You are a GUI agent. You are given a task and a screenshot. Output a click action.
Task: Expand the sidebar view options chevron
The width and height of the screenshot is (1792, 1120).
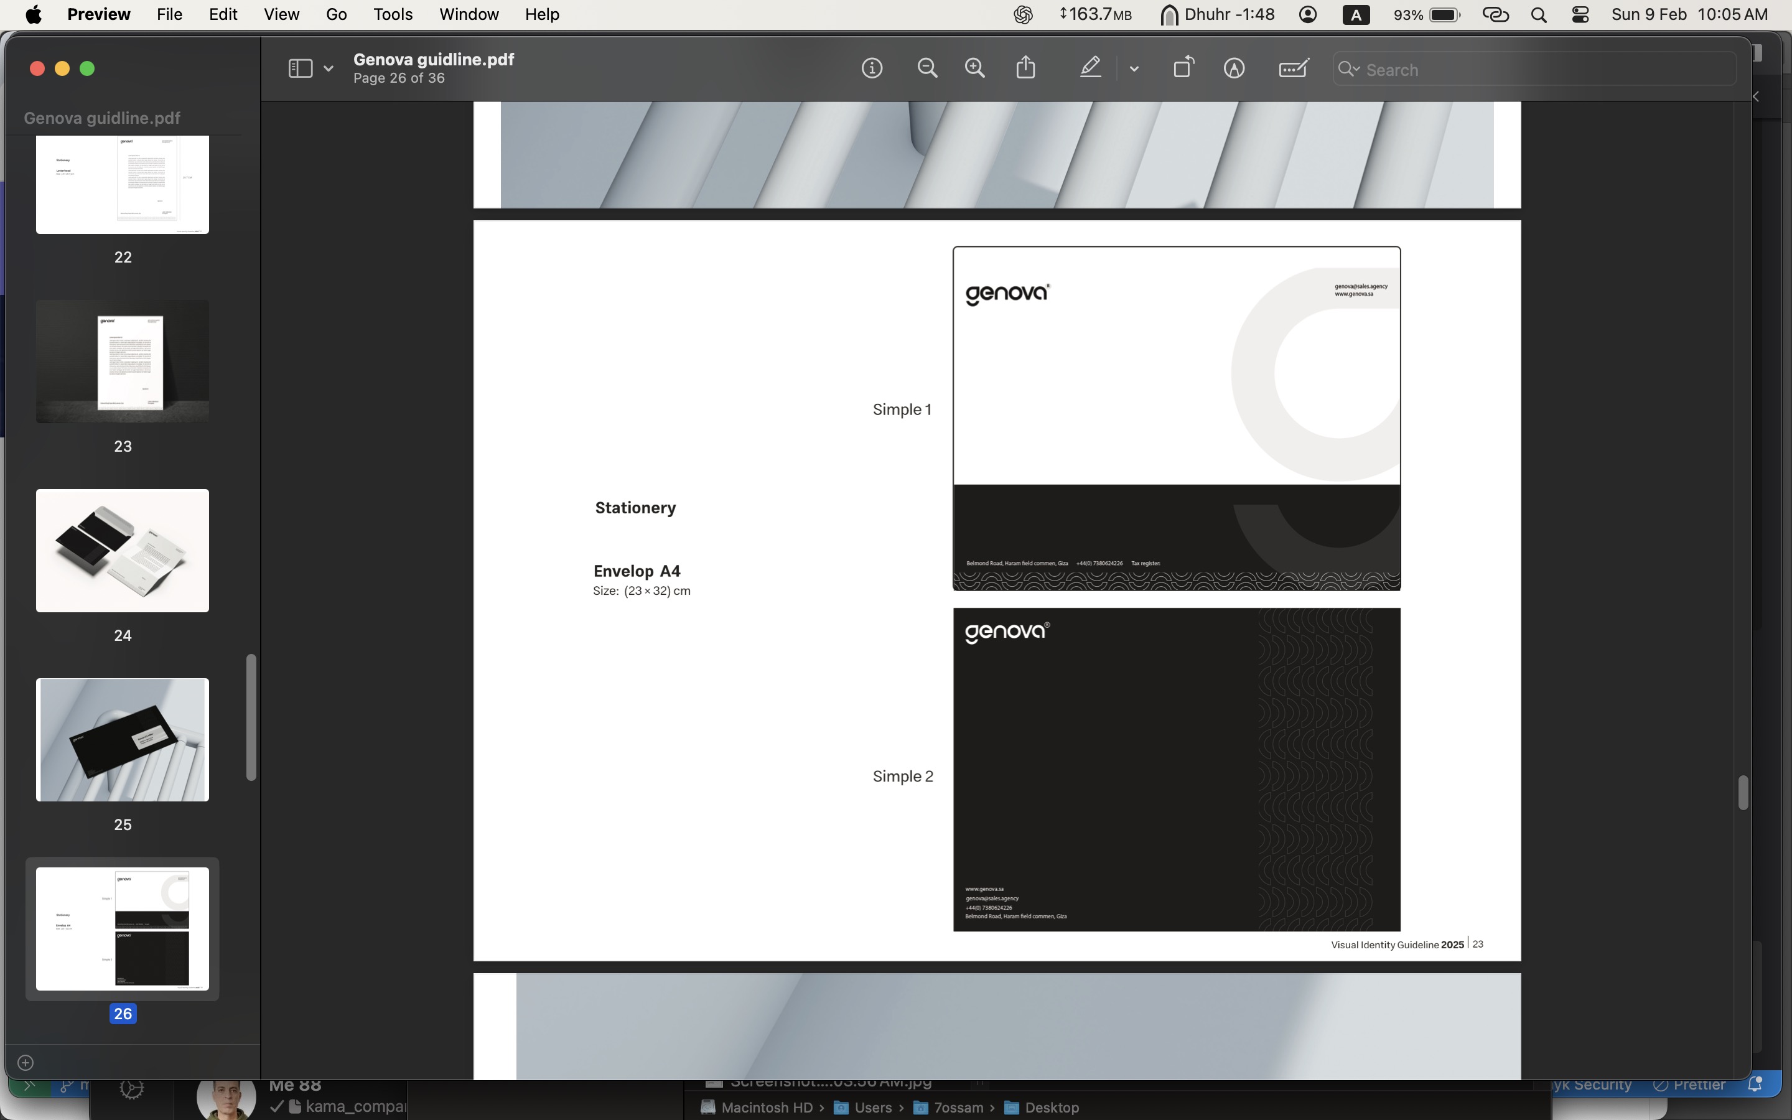pyautogui.click(x=328, y=69)
